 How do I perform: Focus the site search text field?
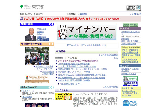[x=55, y=14]
